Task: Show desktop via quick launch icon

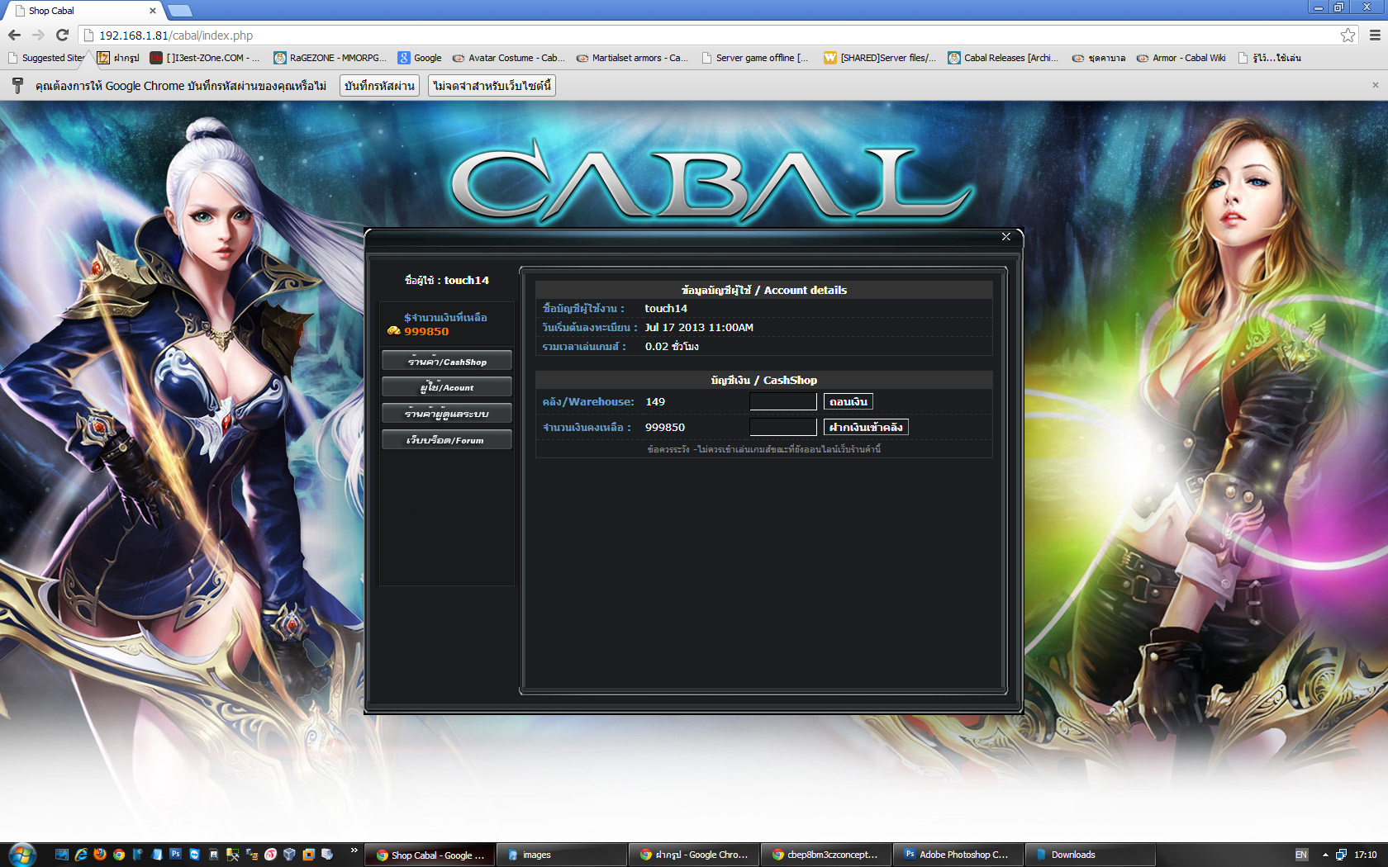Action: (62, 855)
